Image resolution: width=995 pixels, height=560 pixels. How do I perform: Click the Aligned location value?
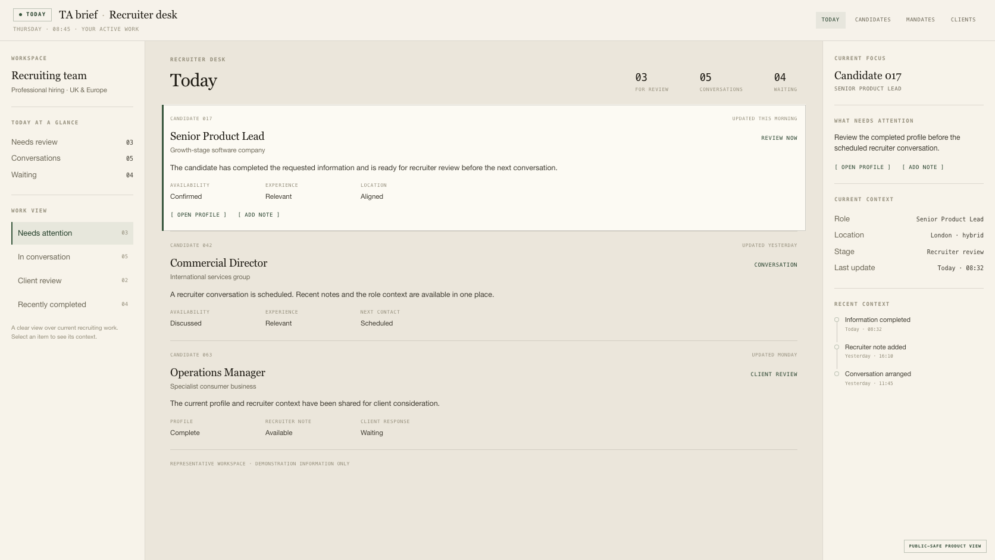372,197
